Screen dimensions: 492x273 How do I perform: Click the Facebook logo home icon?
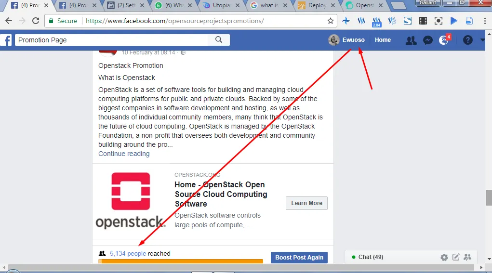pyautogui.click(x=6, y=40)
